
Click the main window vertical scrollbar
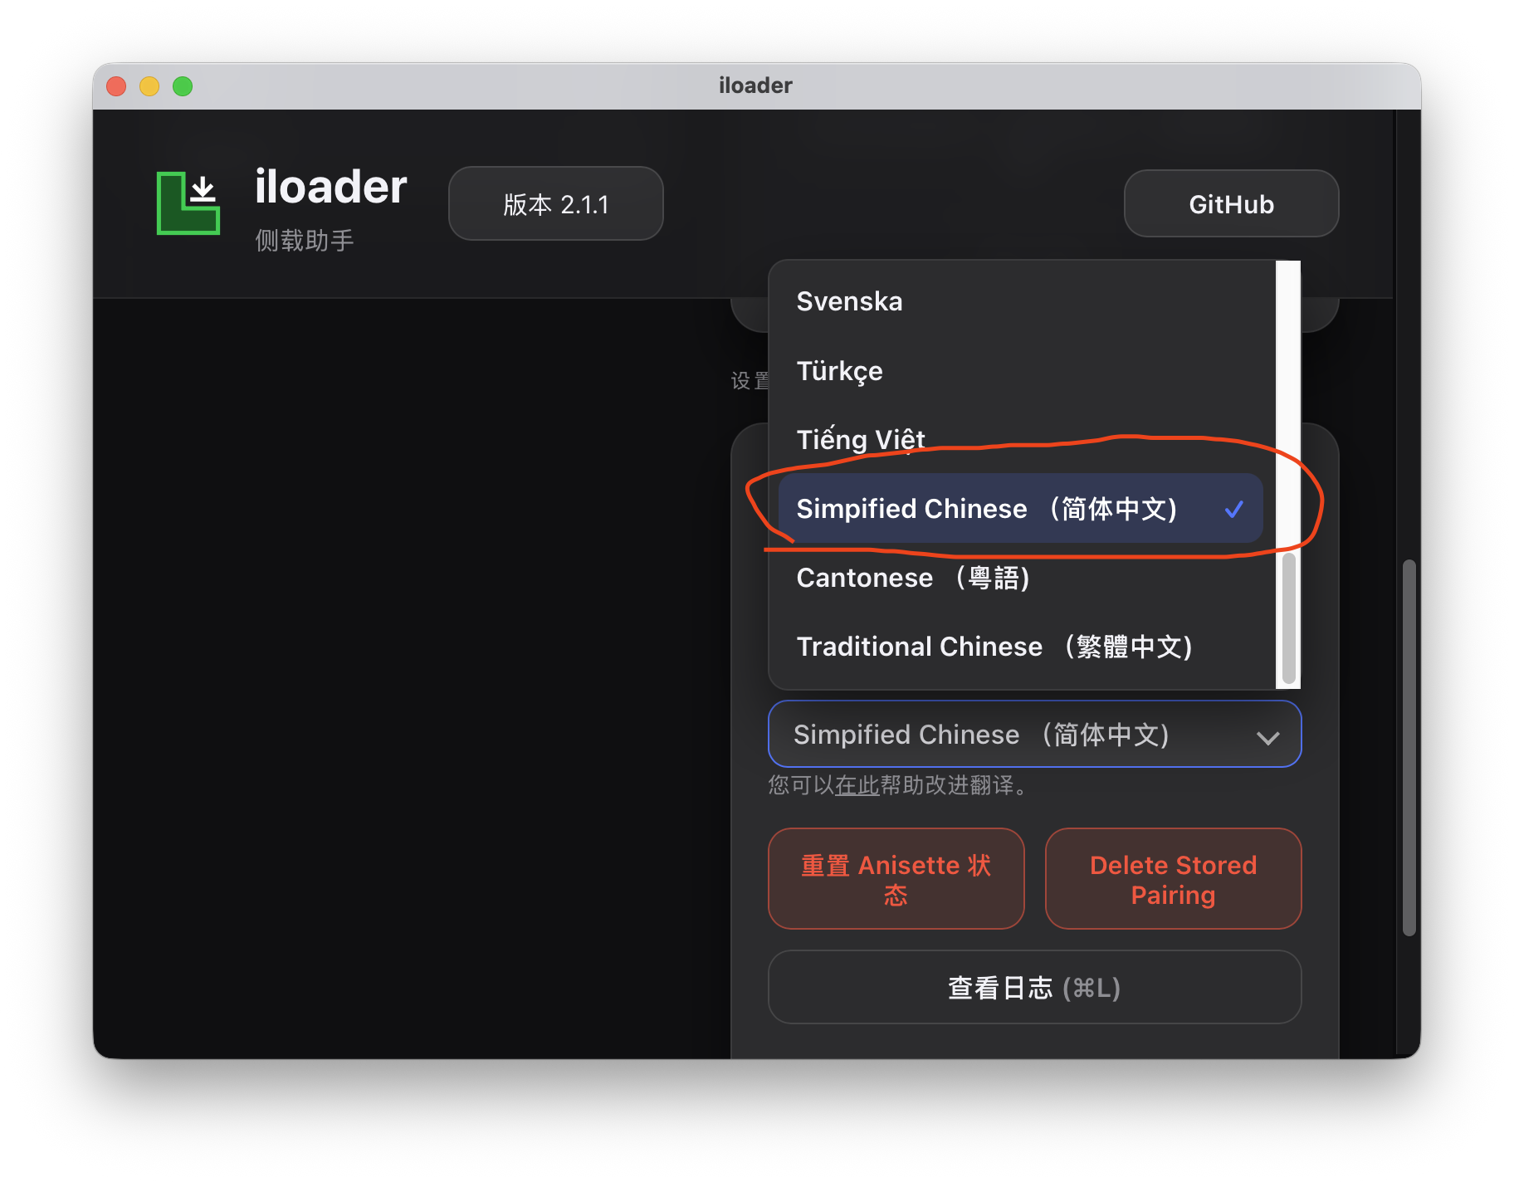pyautogui.click(x=1409, y=747)
